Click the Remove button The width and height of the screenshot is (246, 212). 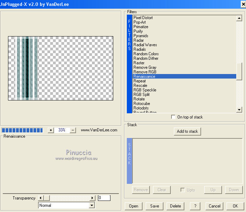141,190
